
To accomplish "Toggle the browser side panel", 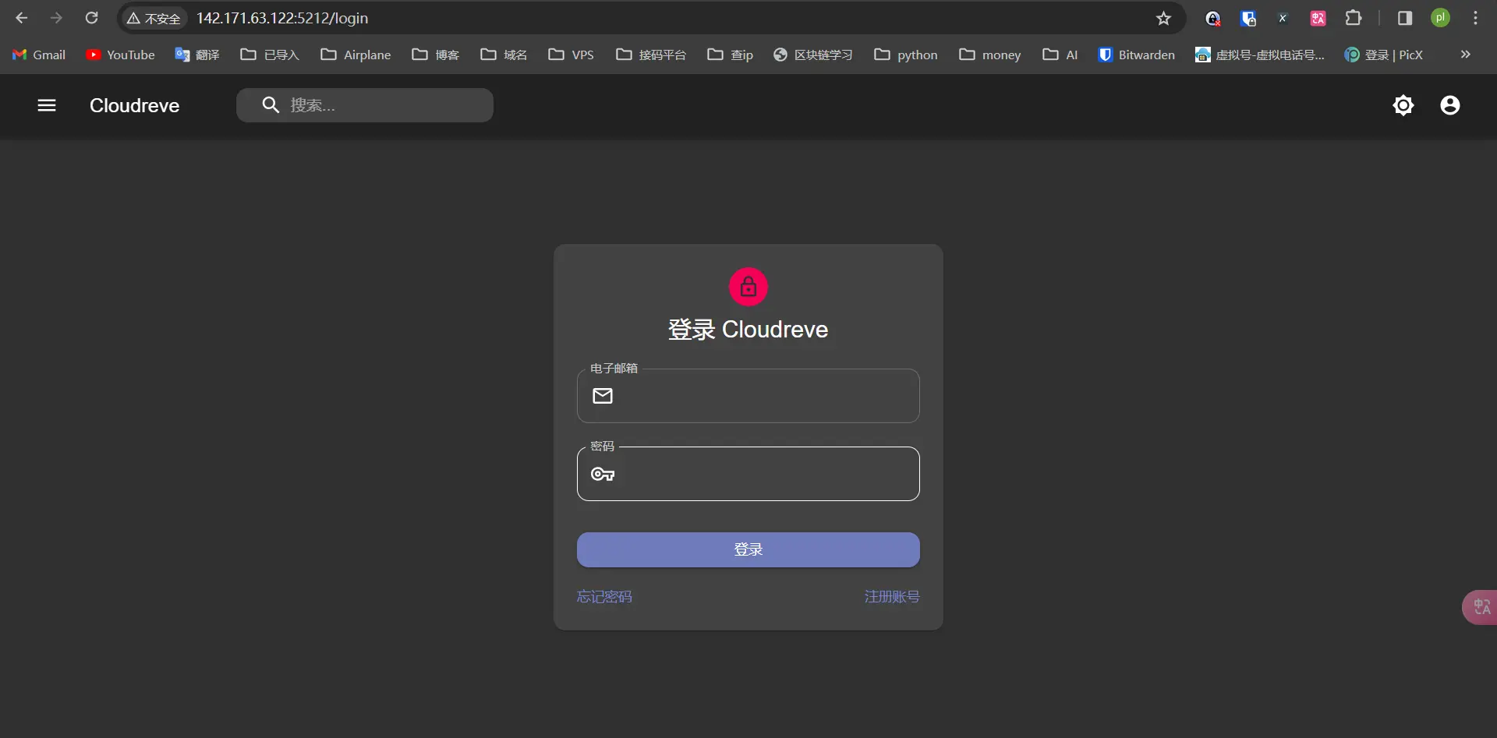I will click(1405, 18).
